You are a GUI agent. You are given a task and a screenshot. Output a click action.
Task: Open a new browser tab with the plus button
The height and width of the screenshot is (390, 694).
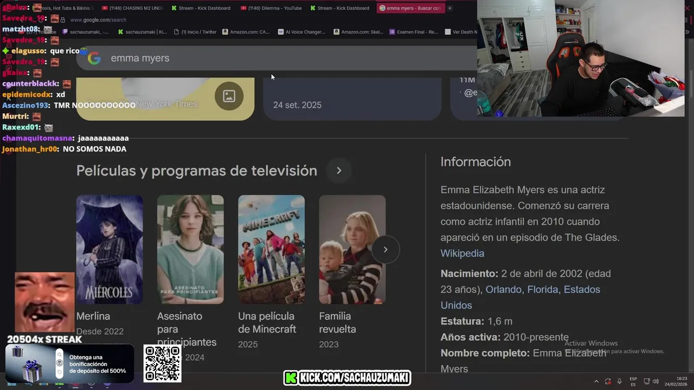click(449, 8)
